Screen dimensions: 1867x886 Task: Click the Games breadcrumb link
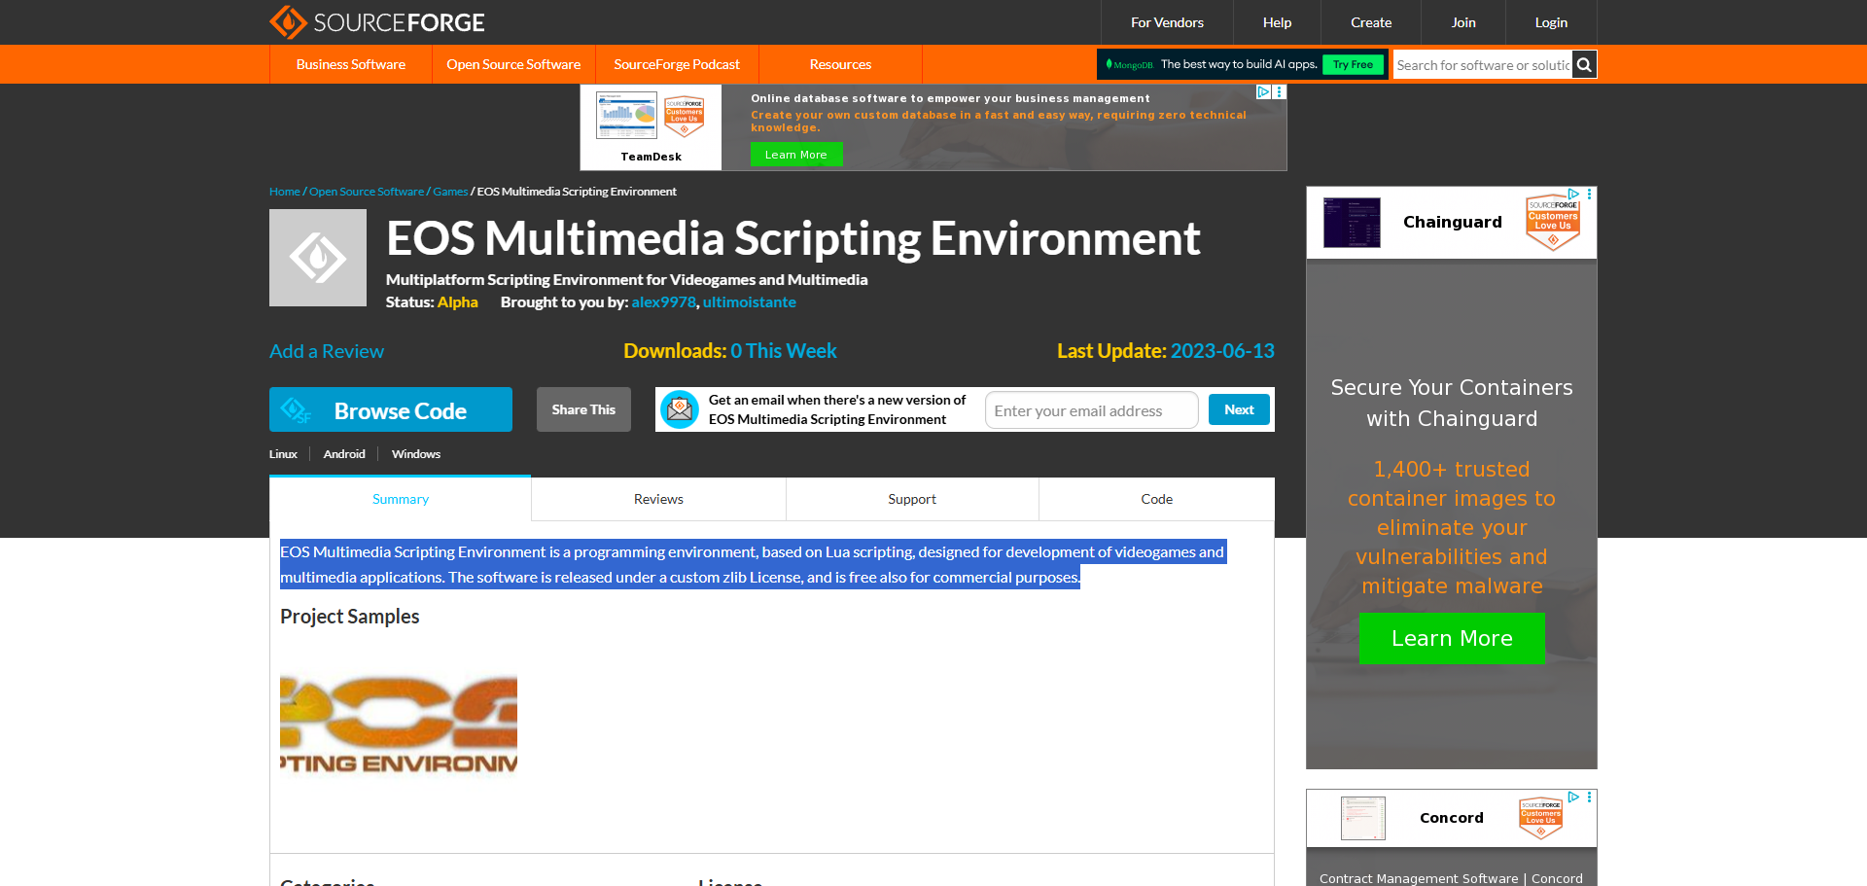click(x=450, y=192)
